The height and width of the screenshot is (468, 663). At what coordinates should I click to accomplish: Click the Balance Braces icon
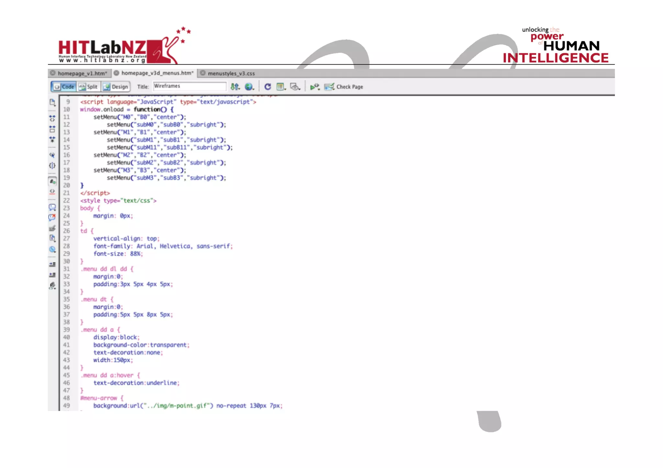[52, 166]
